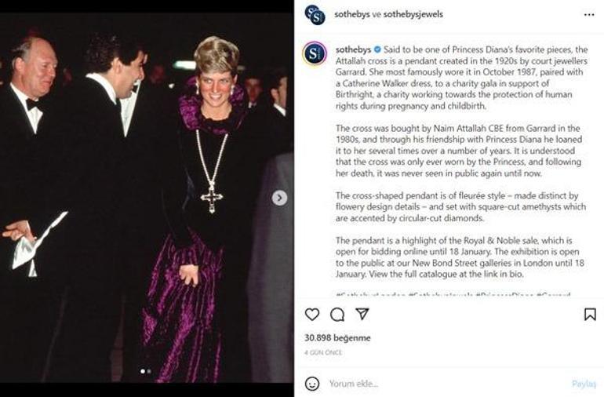Click the Paylaş post comment button
This screenshot has height=397, width=604.
click(x=584, y=384)
